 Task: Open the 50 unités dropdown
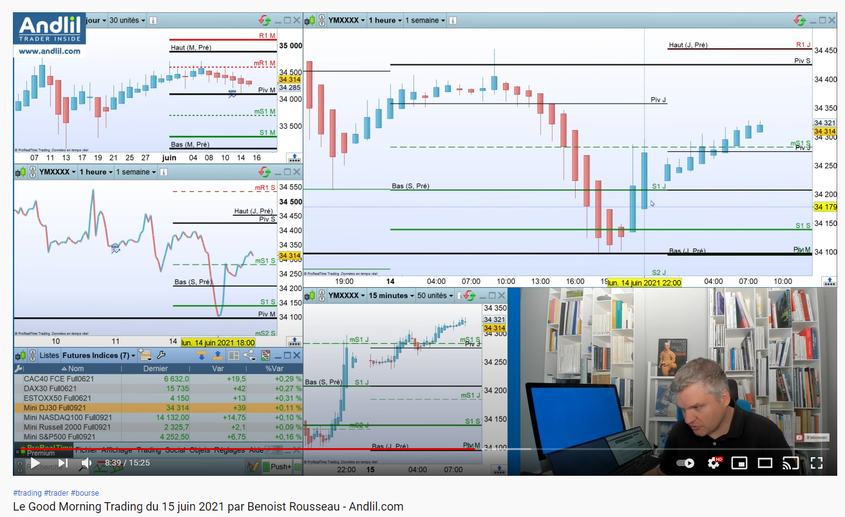[x=435, y=296]
